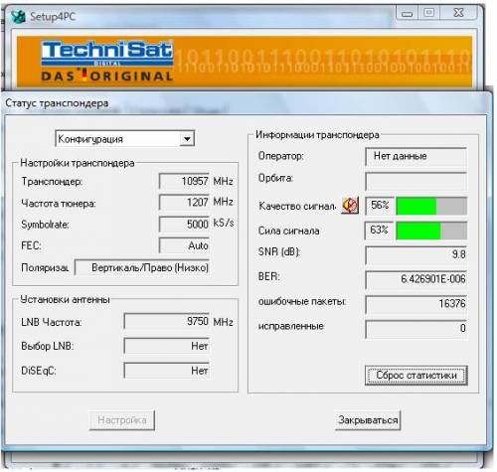497x472 pixels.
Task: Click the Сброс статистики button
Action: click(x=416, y=376)
